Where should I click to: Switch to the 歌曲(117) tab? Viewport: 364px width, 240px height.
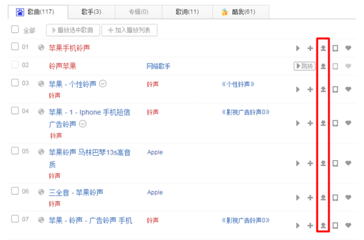[x=38, y=12]
